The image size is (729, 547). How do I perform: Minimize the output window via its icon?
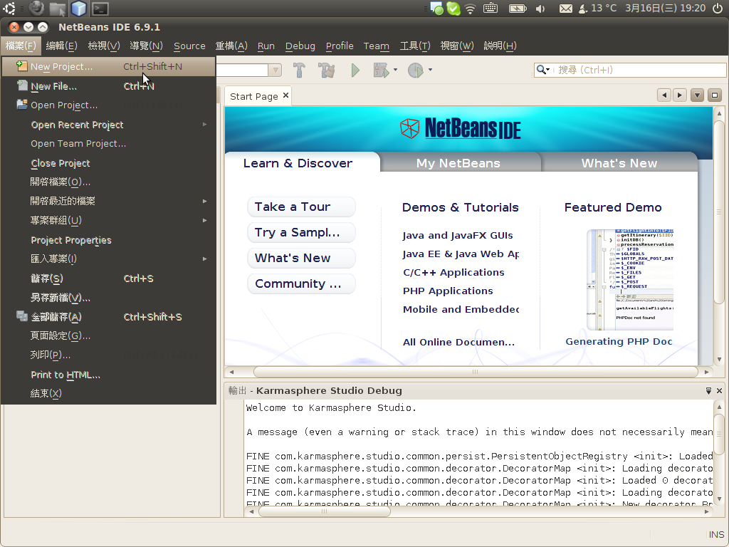708,391
